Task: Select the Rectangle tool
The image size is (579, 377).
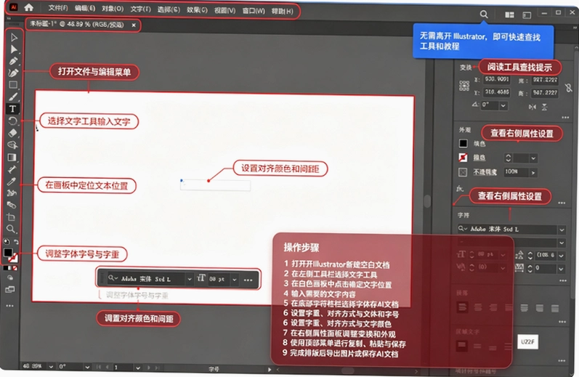Action: click(x=13, y=85)
